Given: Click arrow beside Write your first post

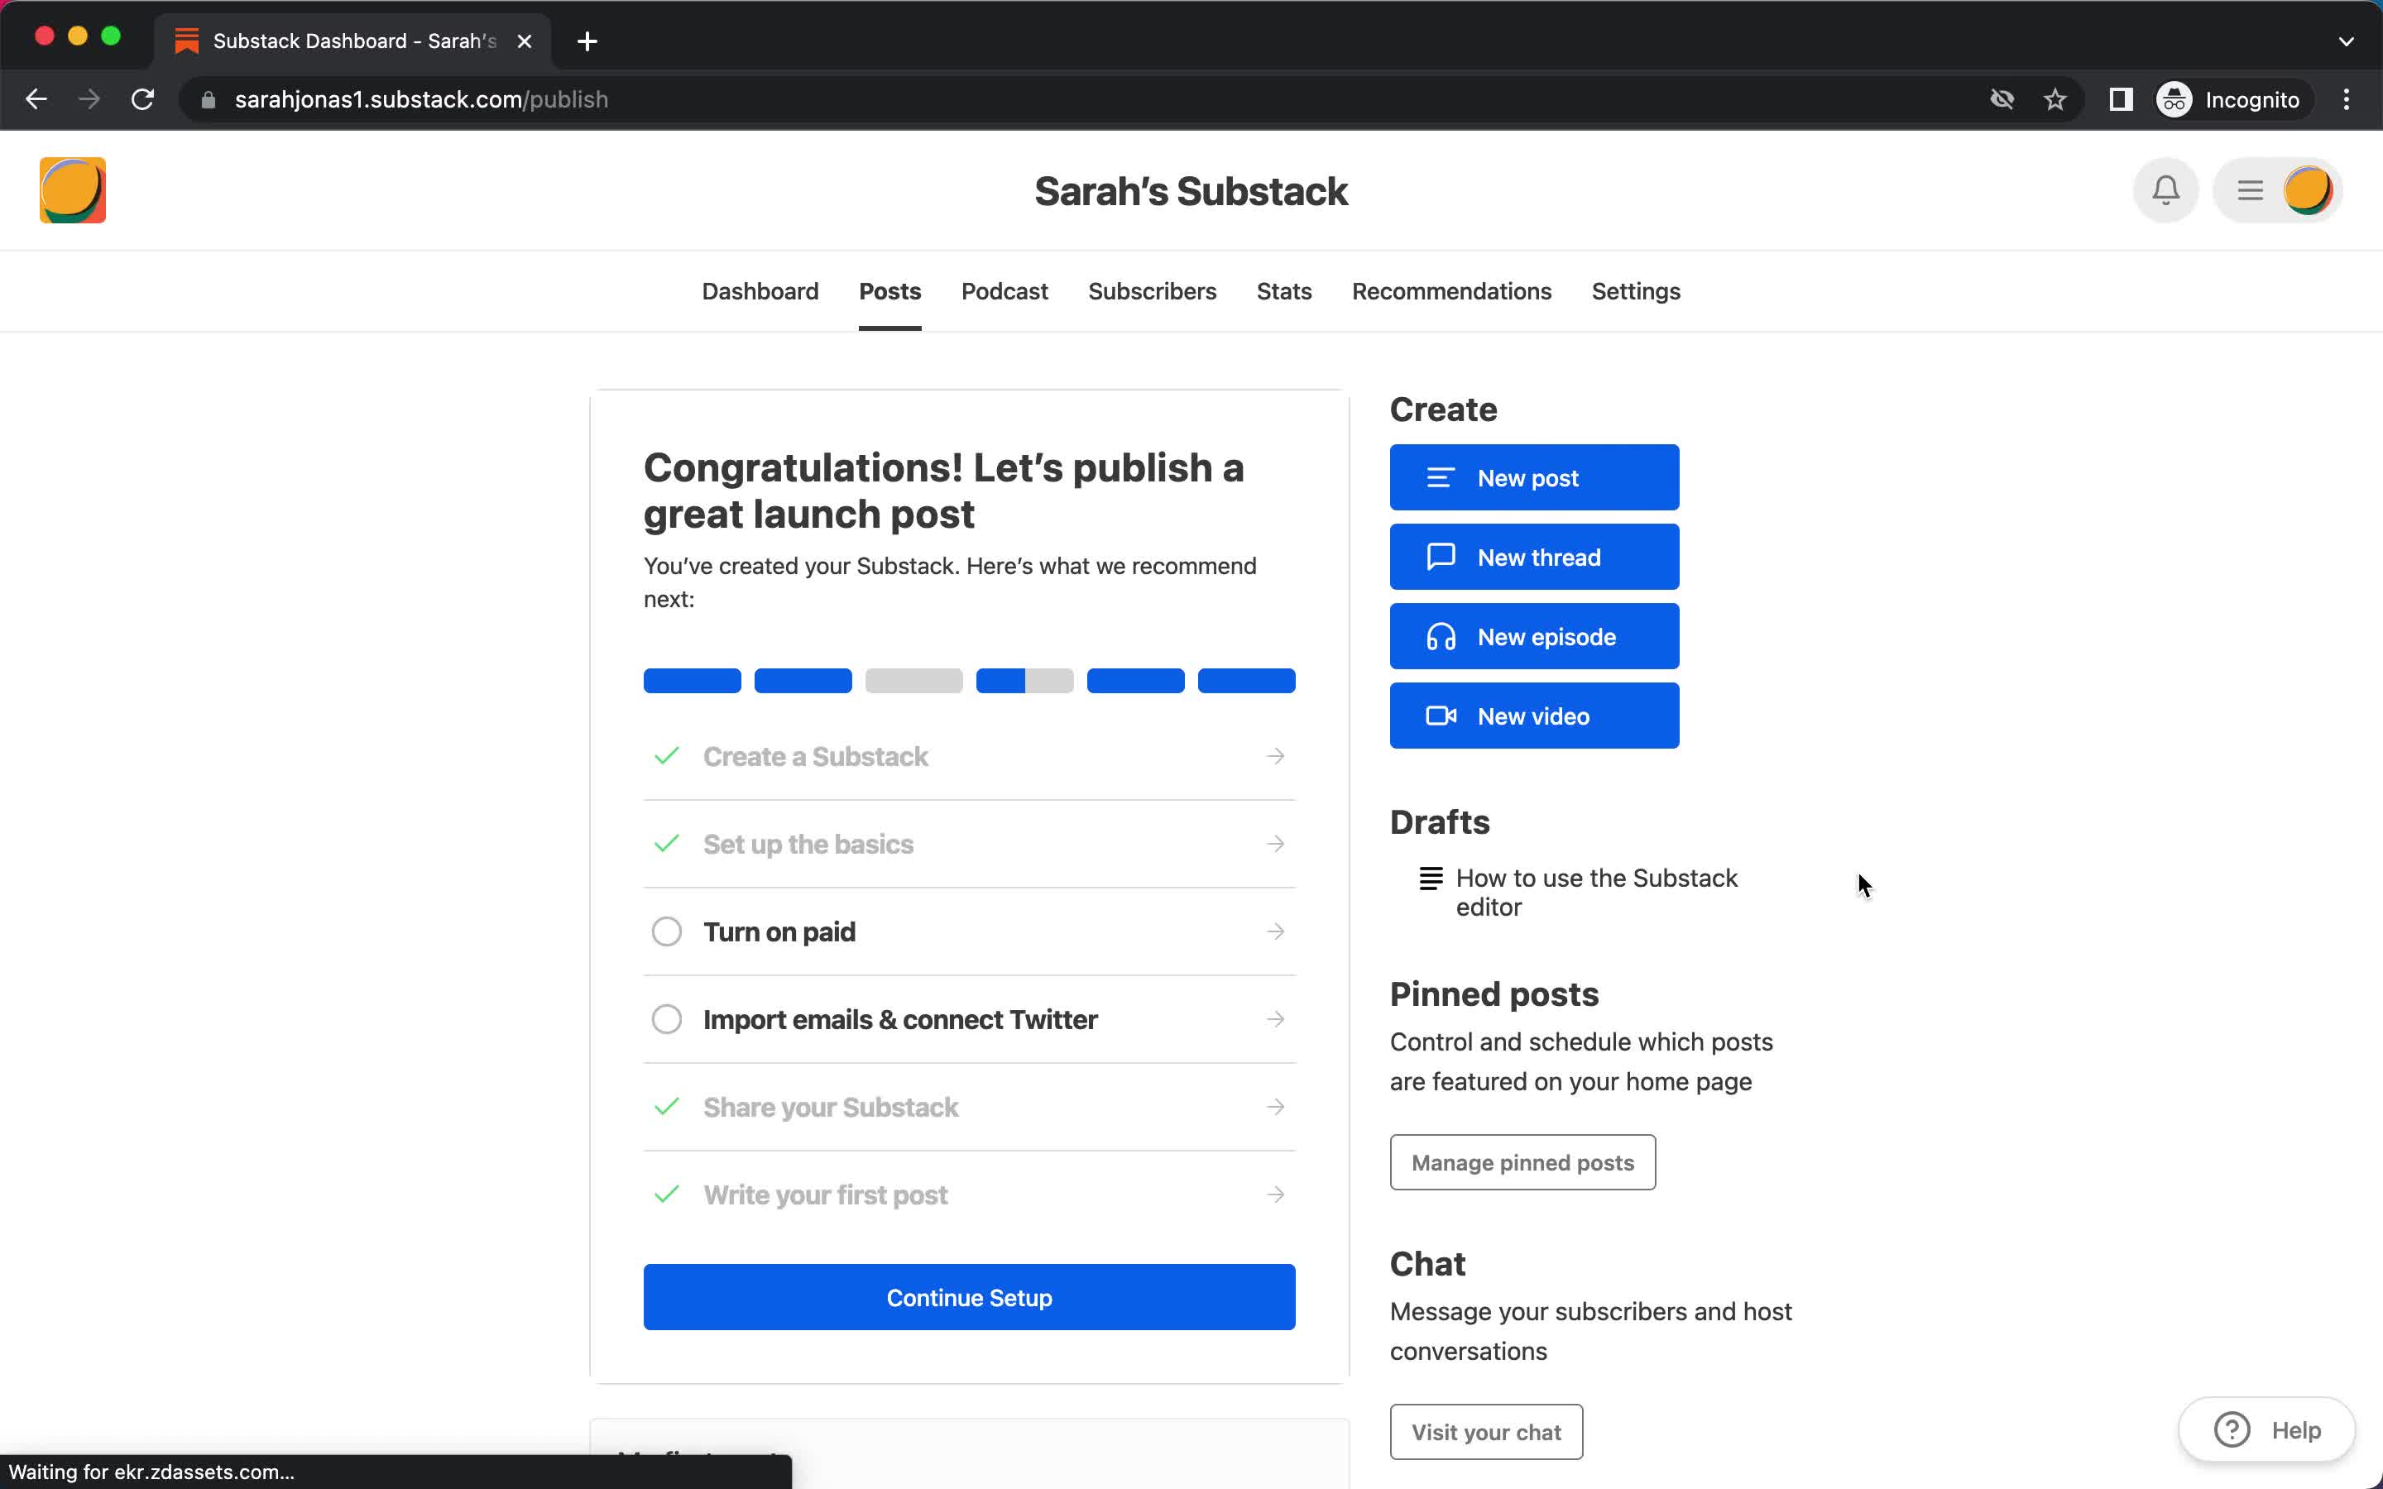Looking at the screenshot, I should click(x=1275, y=1195).
